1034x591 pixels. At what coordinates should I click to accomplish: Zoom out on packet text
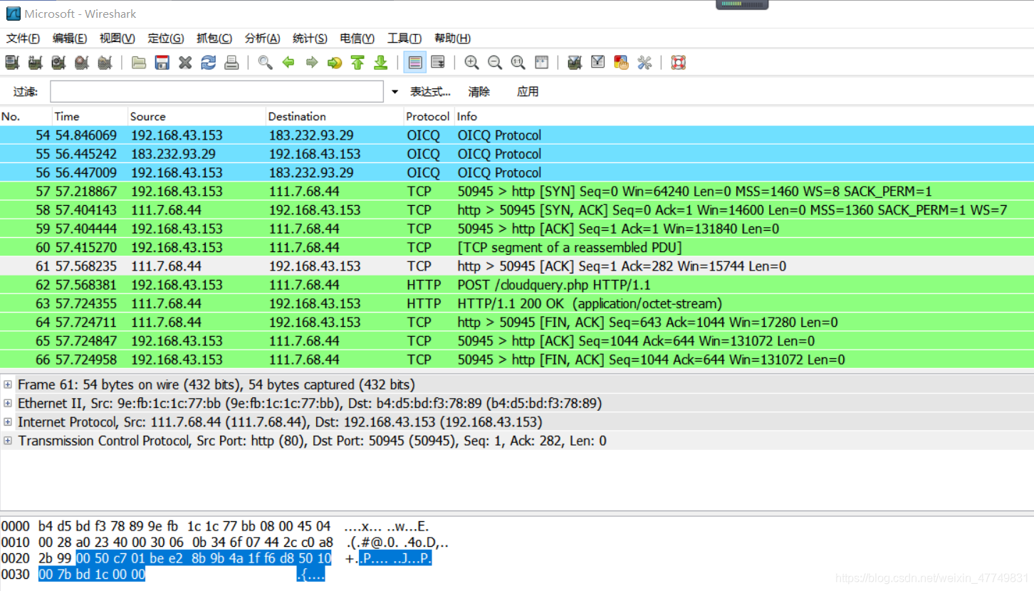click(x=495, y=63)
